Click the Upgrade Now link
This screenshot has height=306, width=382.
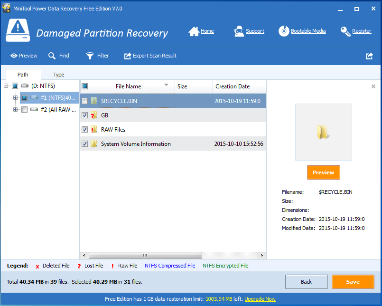pos(260,299)
